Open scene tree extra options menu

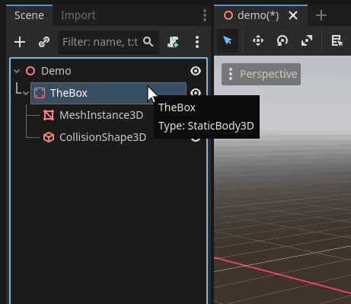pyautogui.click(x=197, y=42)
